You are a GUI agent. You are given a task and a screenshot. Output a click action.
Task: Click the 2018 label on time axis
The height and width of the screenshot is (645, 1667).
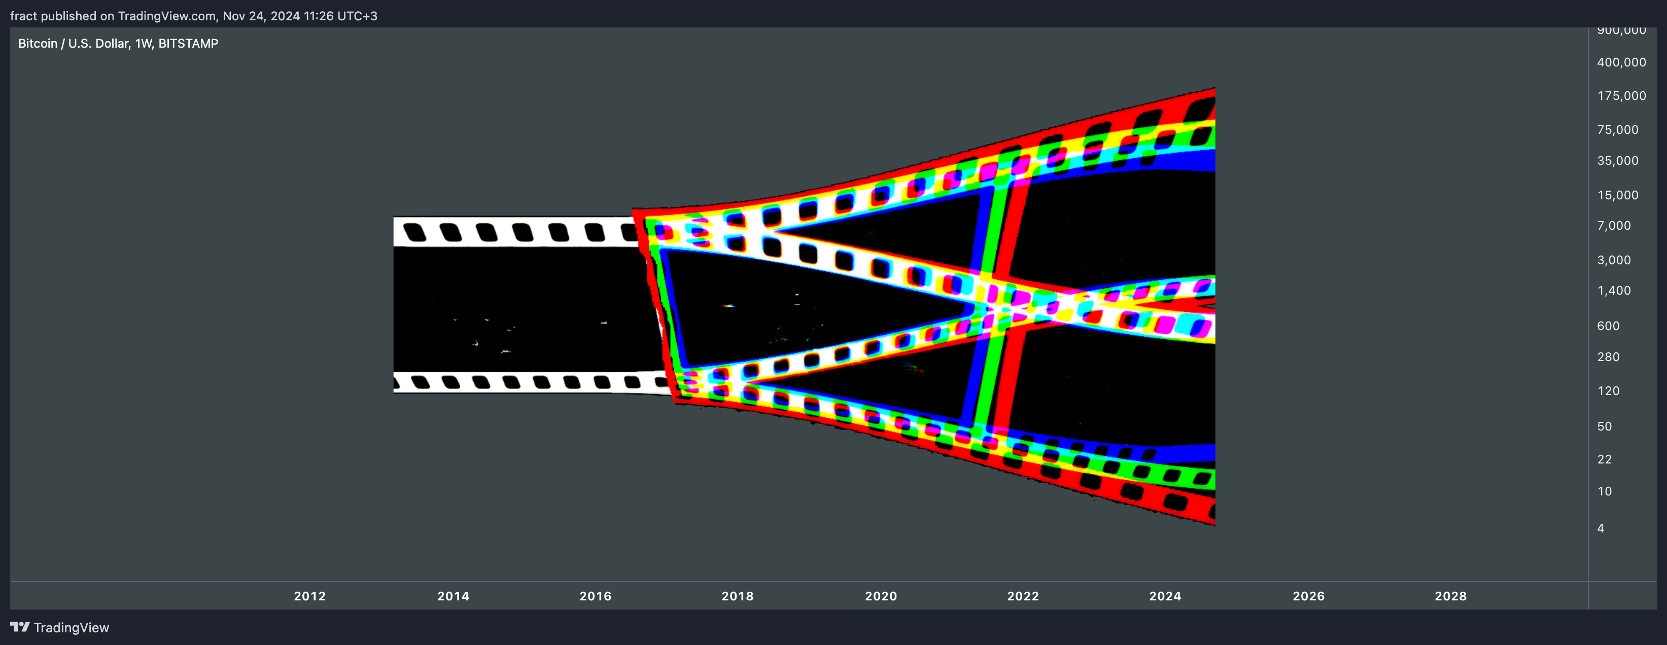coord(738,596)
